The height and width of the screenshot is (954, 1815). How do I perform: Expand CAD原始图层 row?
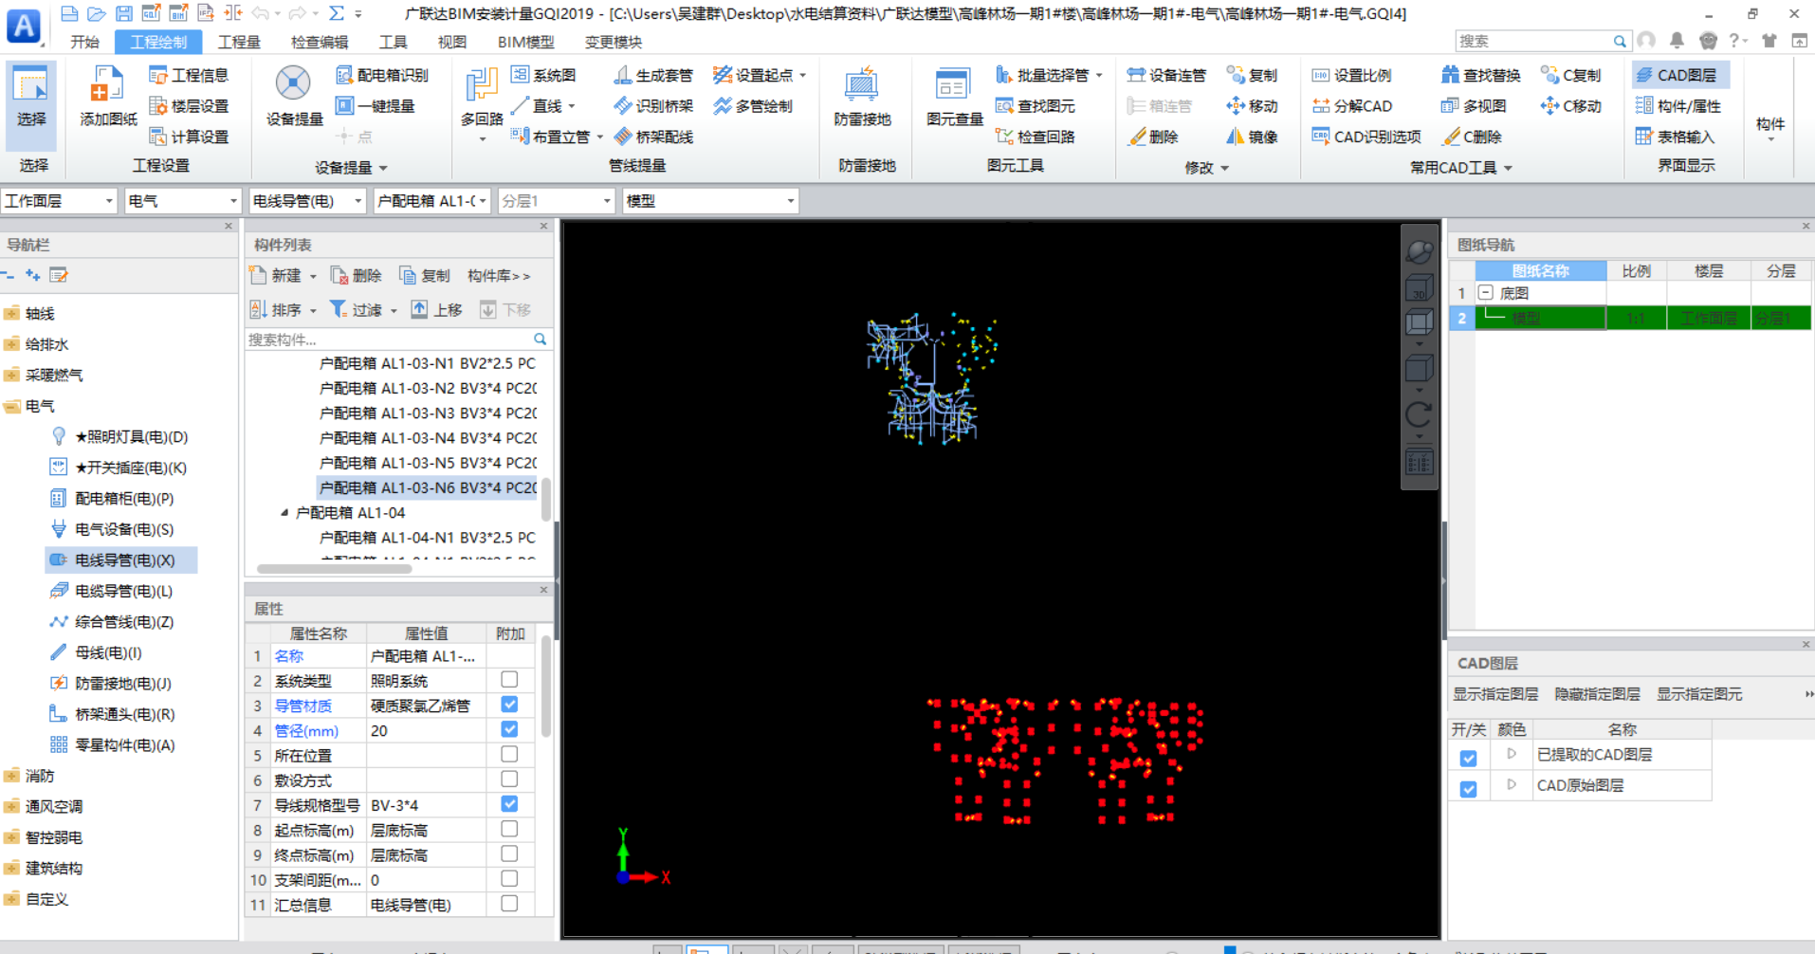(1512, 784)
